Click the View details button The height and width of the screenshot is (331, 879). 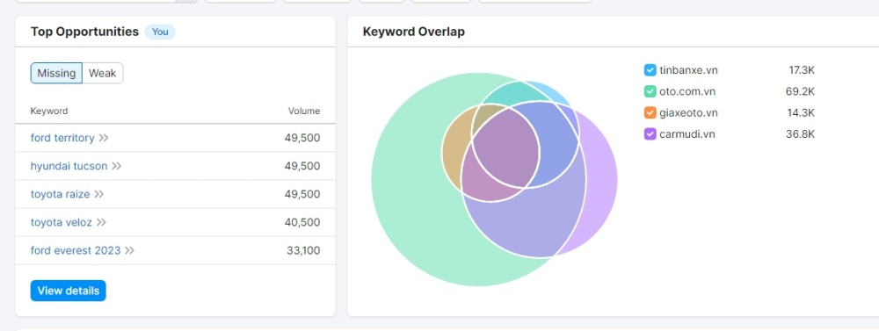click(x=69, y=291)
